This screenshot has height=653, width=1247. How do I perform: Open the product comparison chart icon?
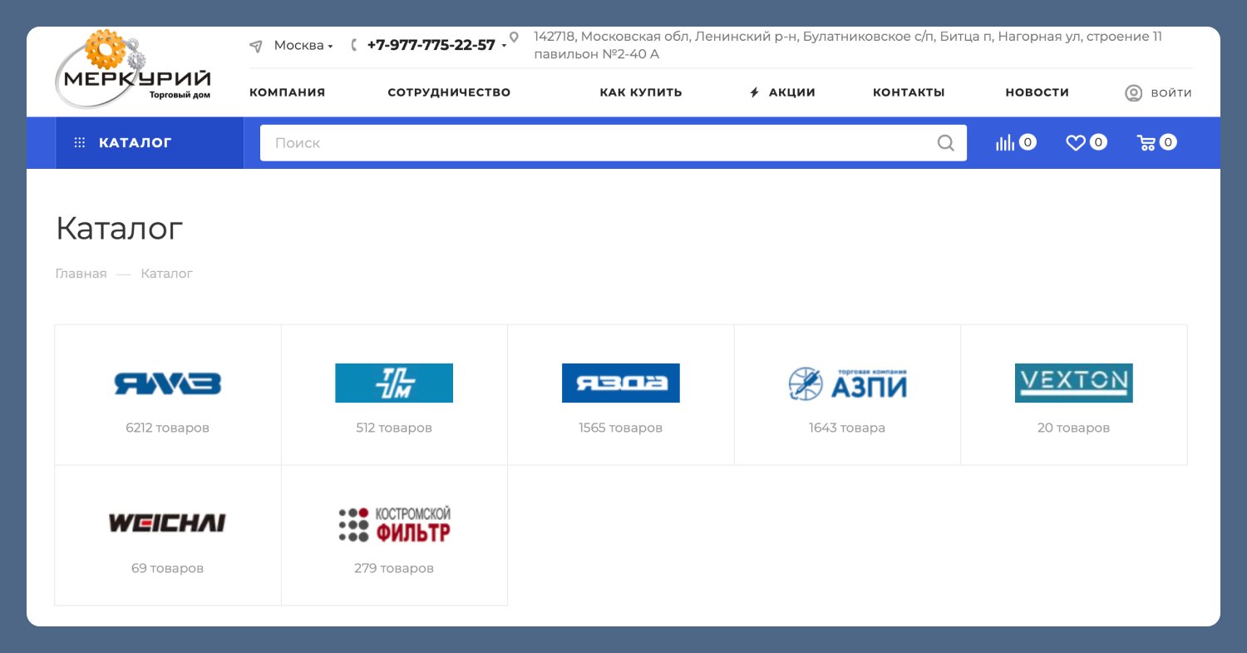click(1005, 142)
